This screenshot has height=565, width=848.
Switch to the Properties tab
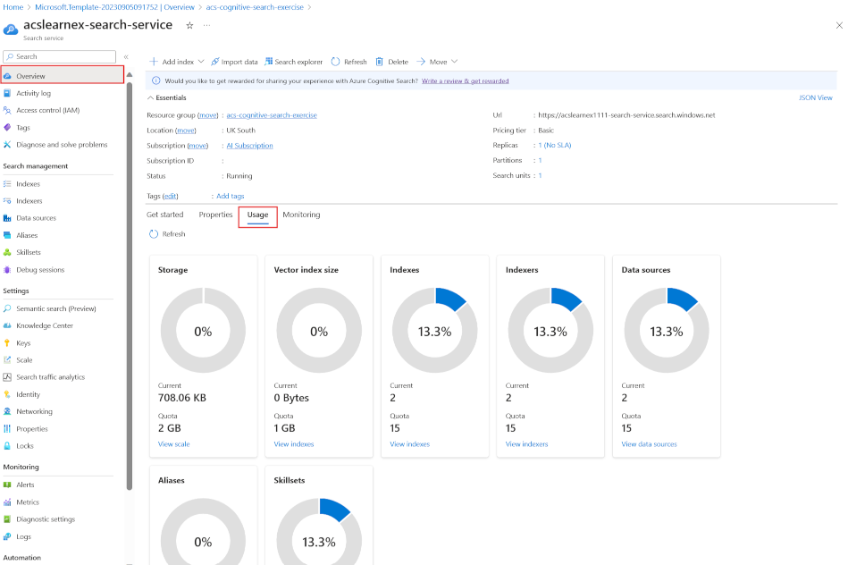tap(215, 215)
